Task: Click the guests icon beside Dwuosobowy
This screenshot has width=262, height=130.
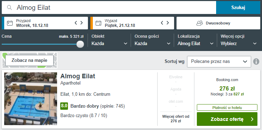Action: [200, 23]
